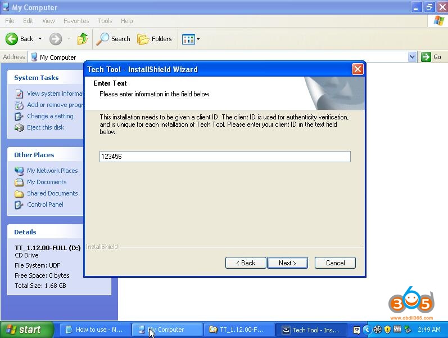Click the My Network Places icon
This screenshot has height=338, width=448.
point(19,171)
